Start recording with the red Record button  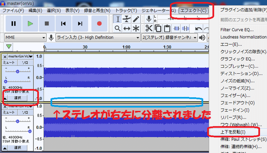click(x=99, y=23)
